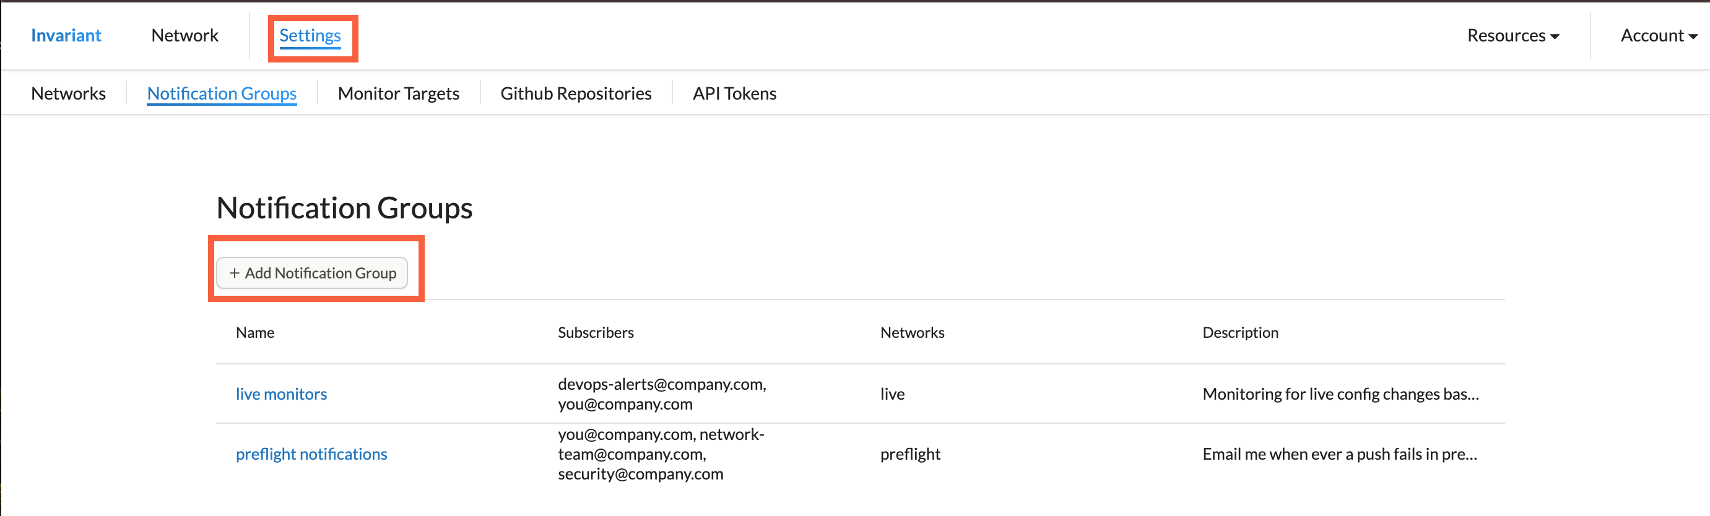Screen dimensions: 1710x516
Task: Open the Account dropdown menu
Action: 1659,35
